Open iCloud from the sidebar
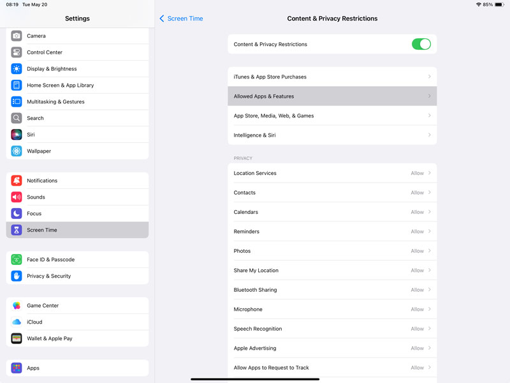Viewport: 510px width, 383px height. click(x=77, y=322)
